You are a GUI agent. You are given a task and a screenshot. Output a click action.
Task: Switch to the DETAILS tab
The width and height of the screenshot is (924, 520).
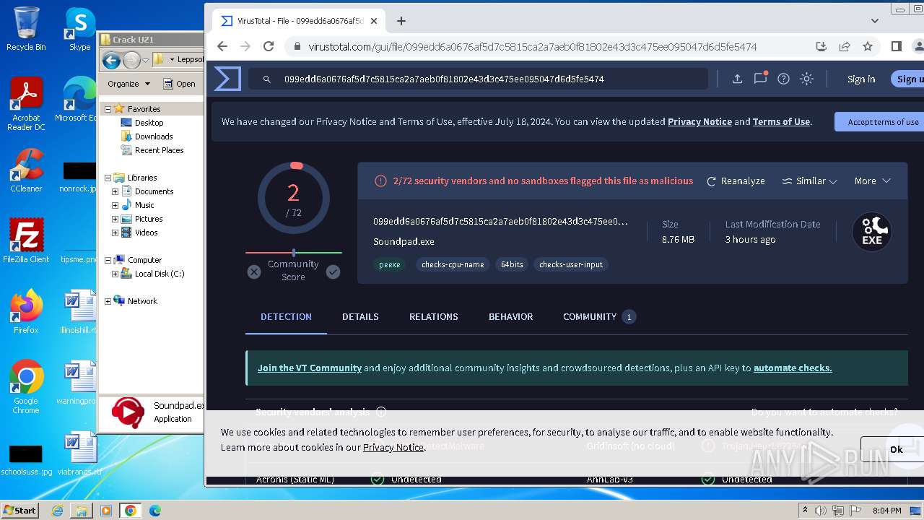(360, 316)
